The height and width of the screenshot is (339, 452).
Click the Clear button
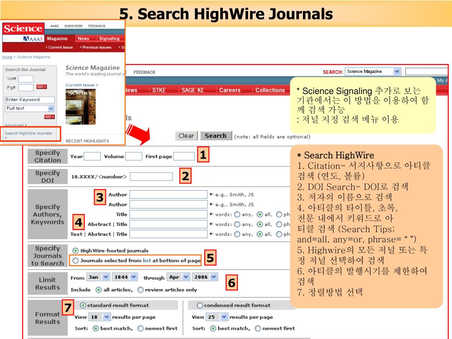(x=186, y=136)
